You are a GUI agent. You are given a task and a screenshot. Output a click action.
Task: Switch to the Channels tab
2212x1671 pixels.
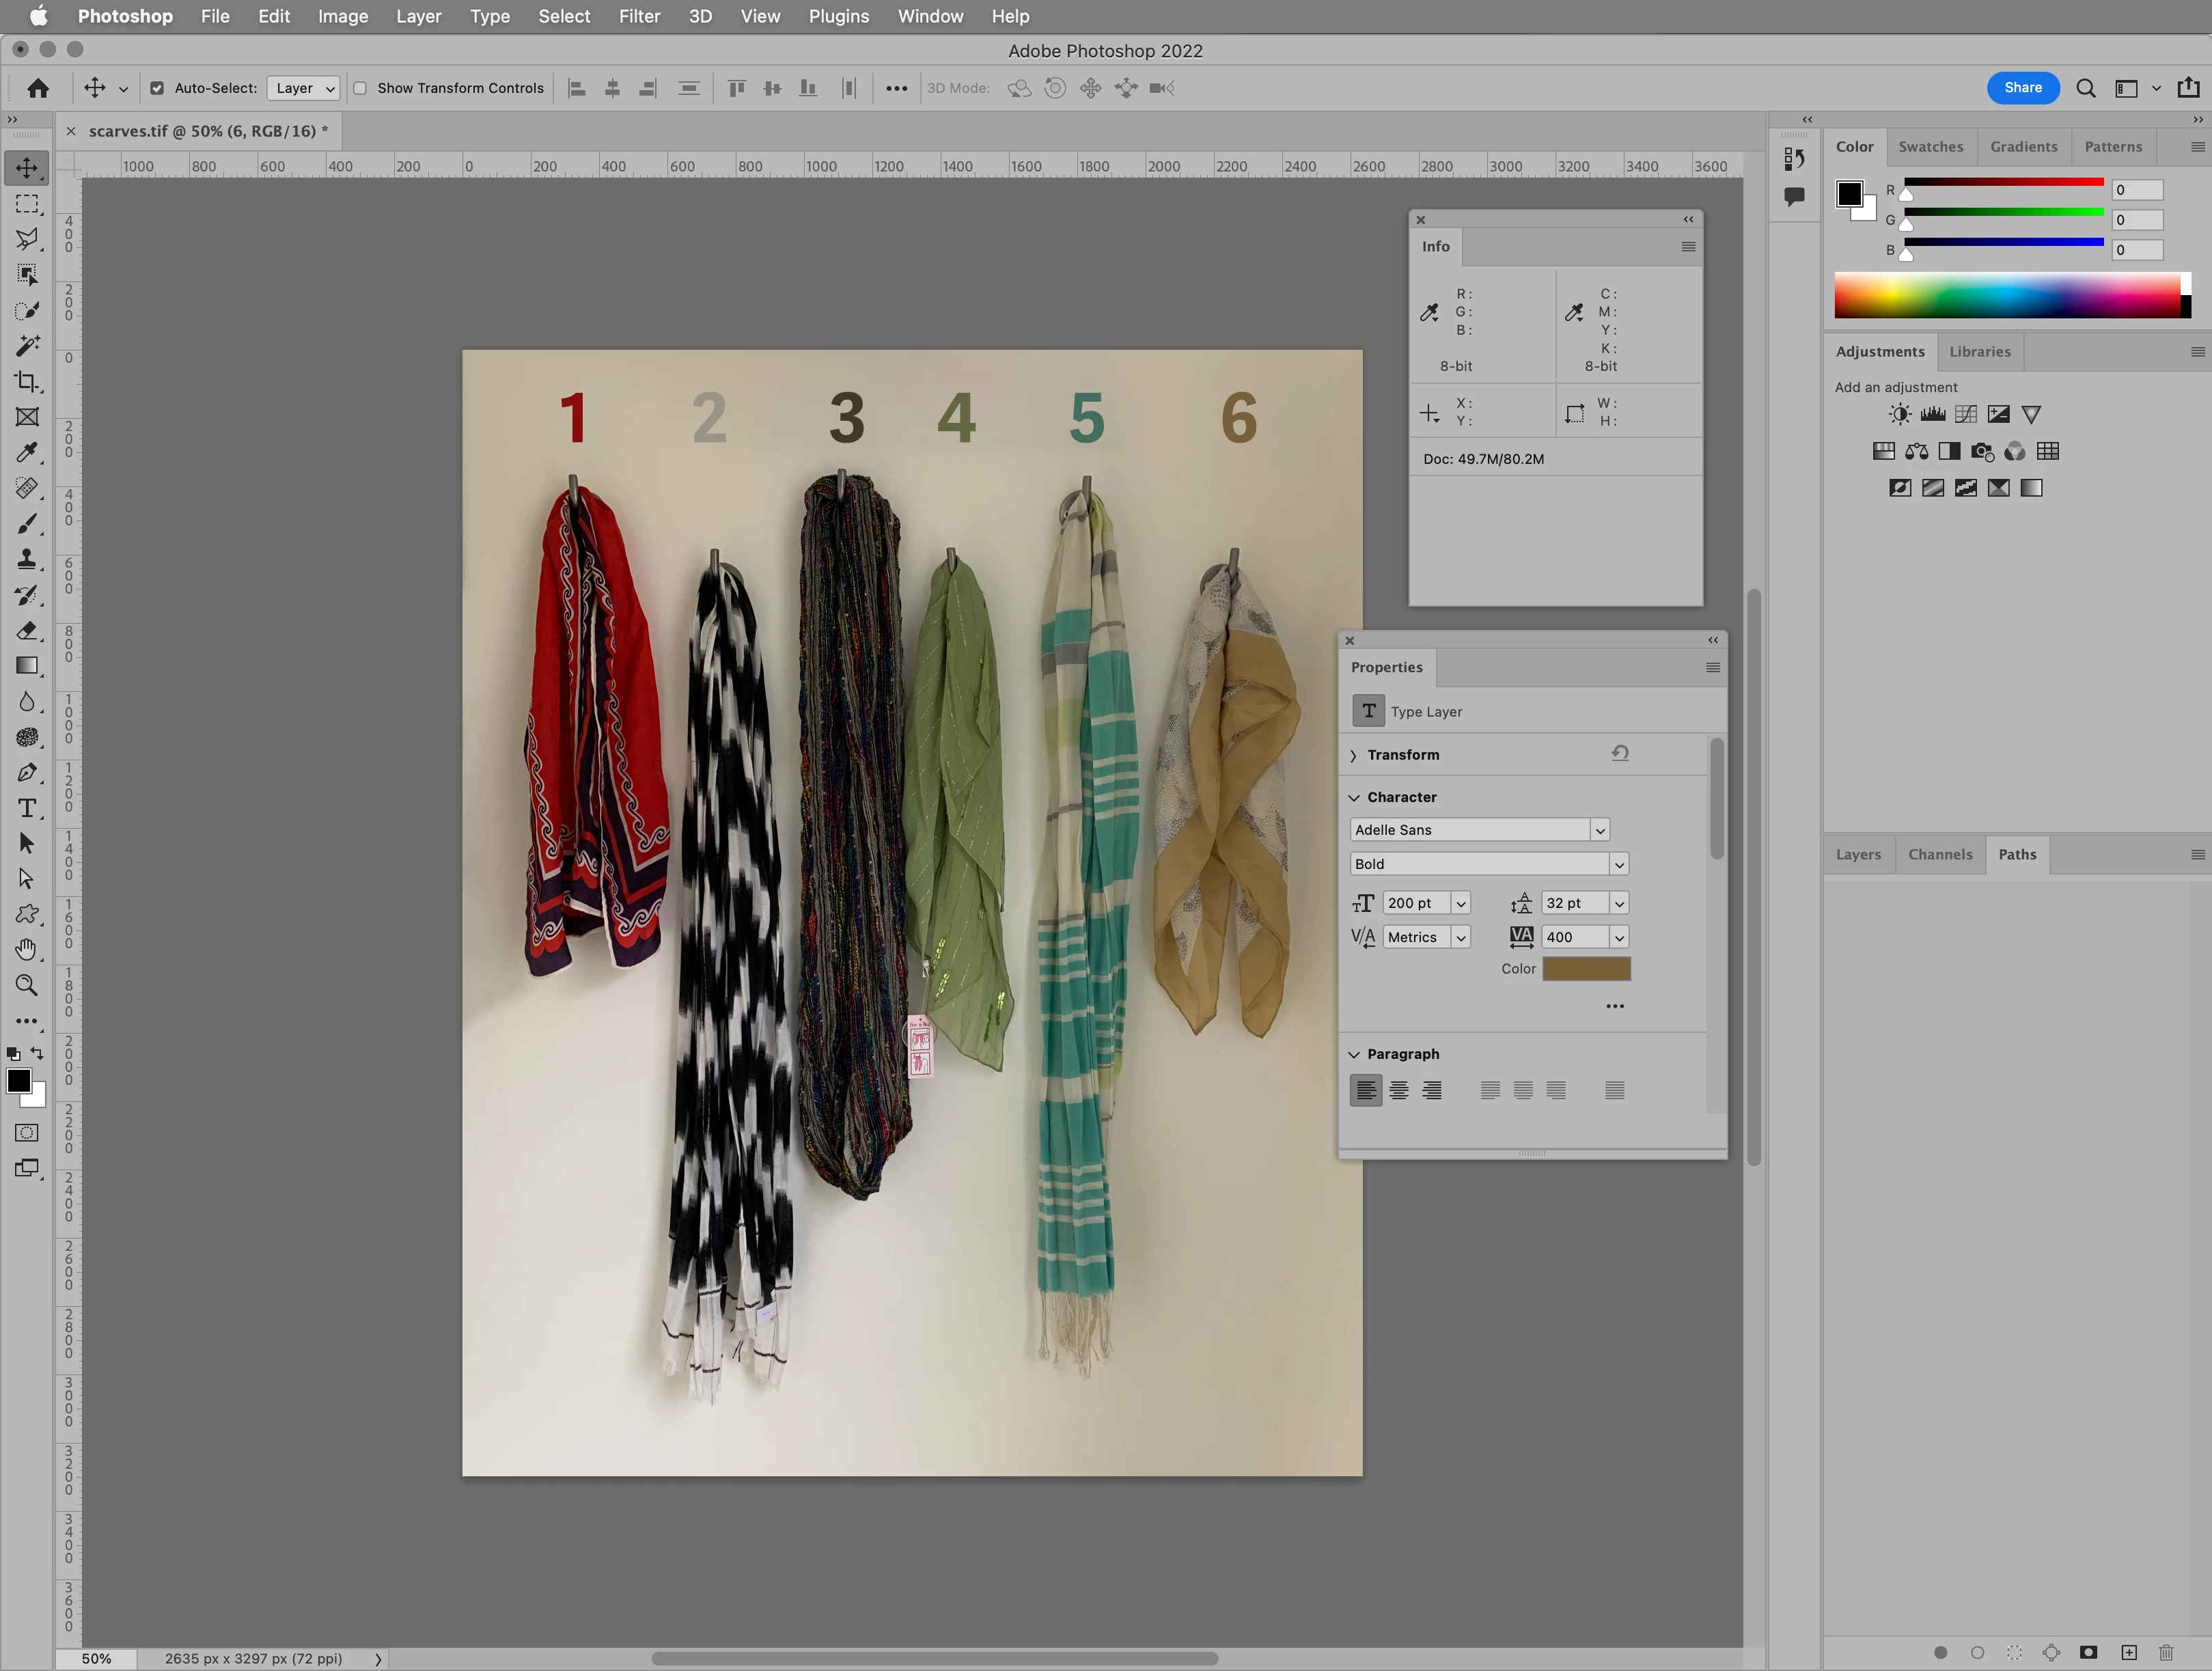(1939, 854)
